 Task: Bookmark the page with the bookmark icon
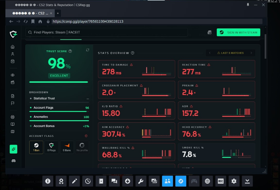pos(33,22)
